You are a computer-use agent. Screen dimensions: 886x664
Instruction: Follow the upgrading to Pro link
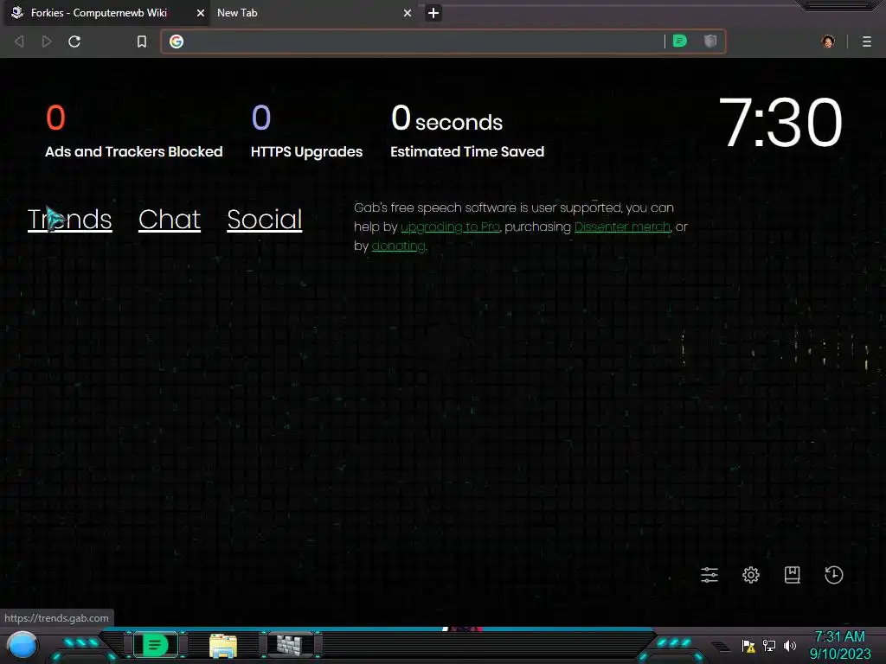(x=450, y=227)
